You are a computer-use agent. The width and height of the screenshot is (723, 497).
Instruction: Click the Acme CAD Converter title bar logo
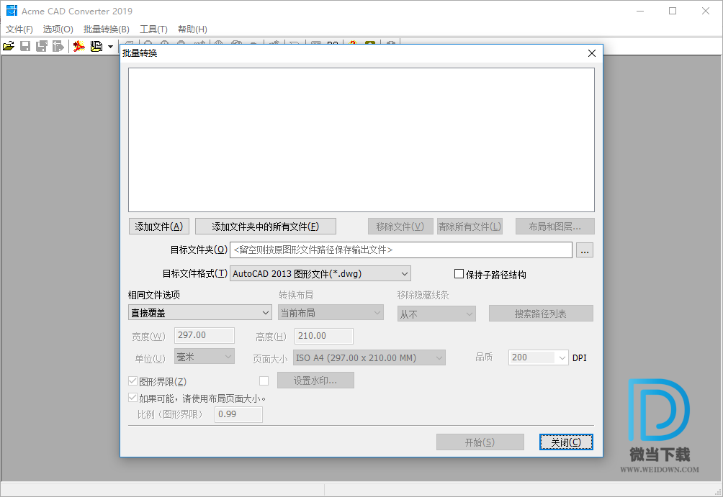point(12,11)
